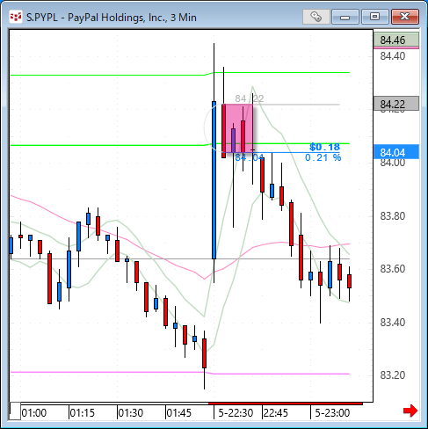Click the 84.40 price scale label
This screenshot has height=429, width=428.
point(393,56)
